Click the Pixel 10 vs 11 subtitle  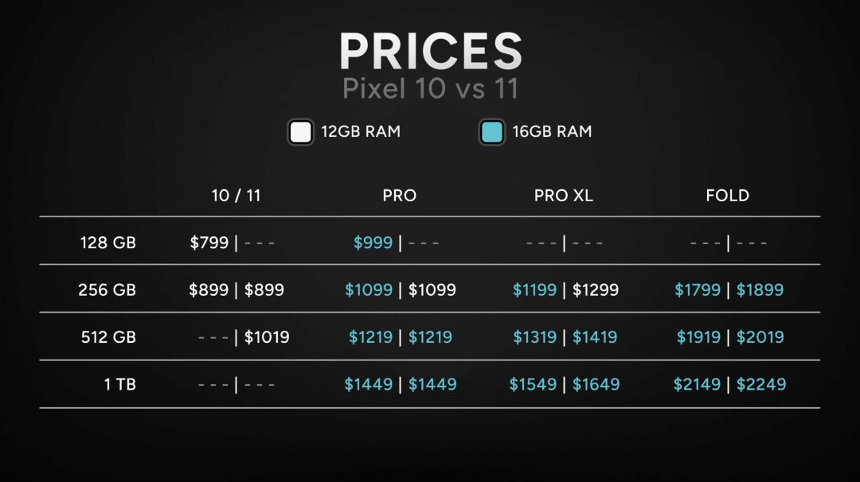(x=431, y=89)
